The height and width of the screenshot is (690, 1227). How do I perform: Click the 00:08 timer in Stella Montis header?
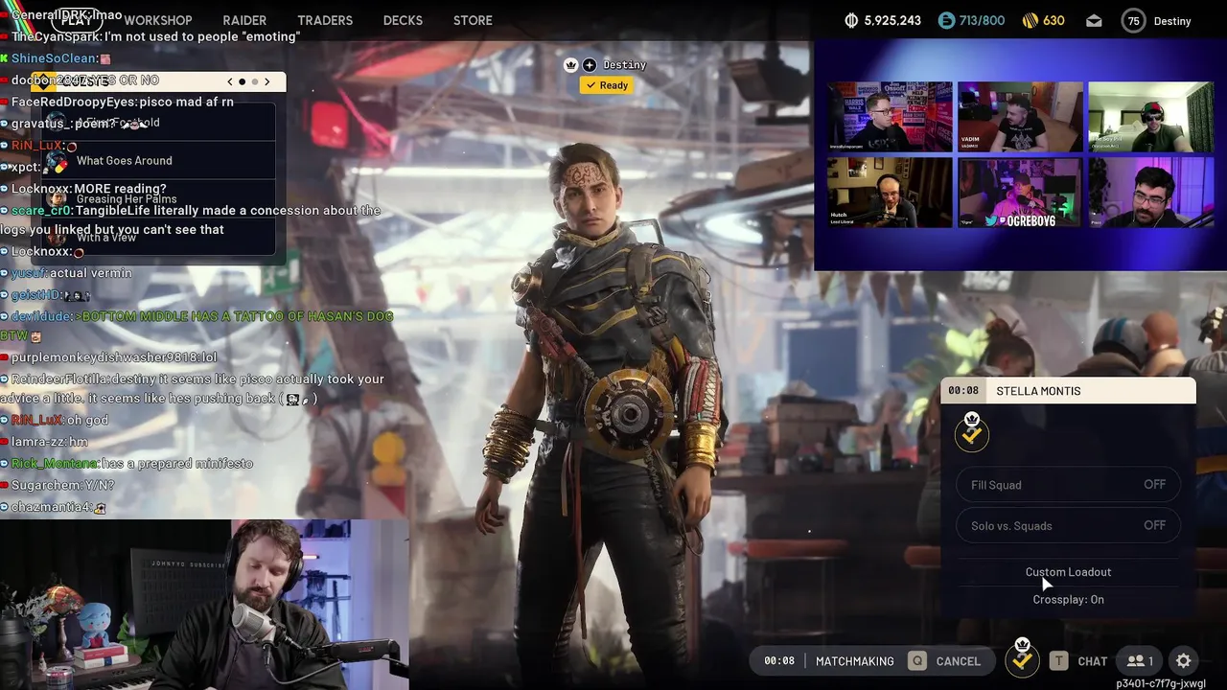963,391
